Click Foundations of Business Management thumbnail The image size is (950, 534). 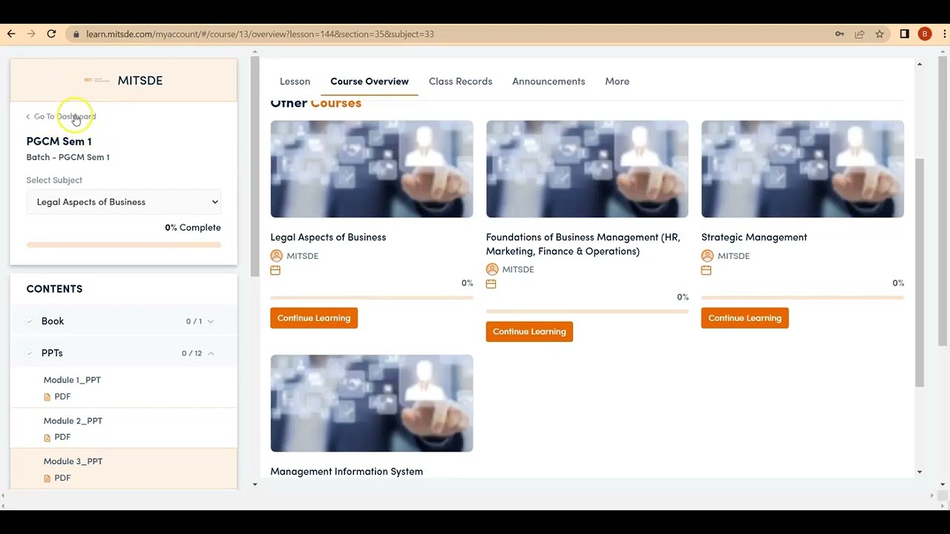click(x=587, y=169)
